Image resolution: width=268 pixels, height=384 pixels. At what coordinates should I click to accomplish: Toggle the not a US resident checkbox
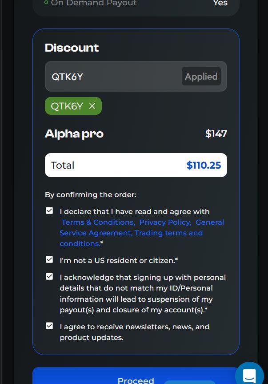coord(49,259)
